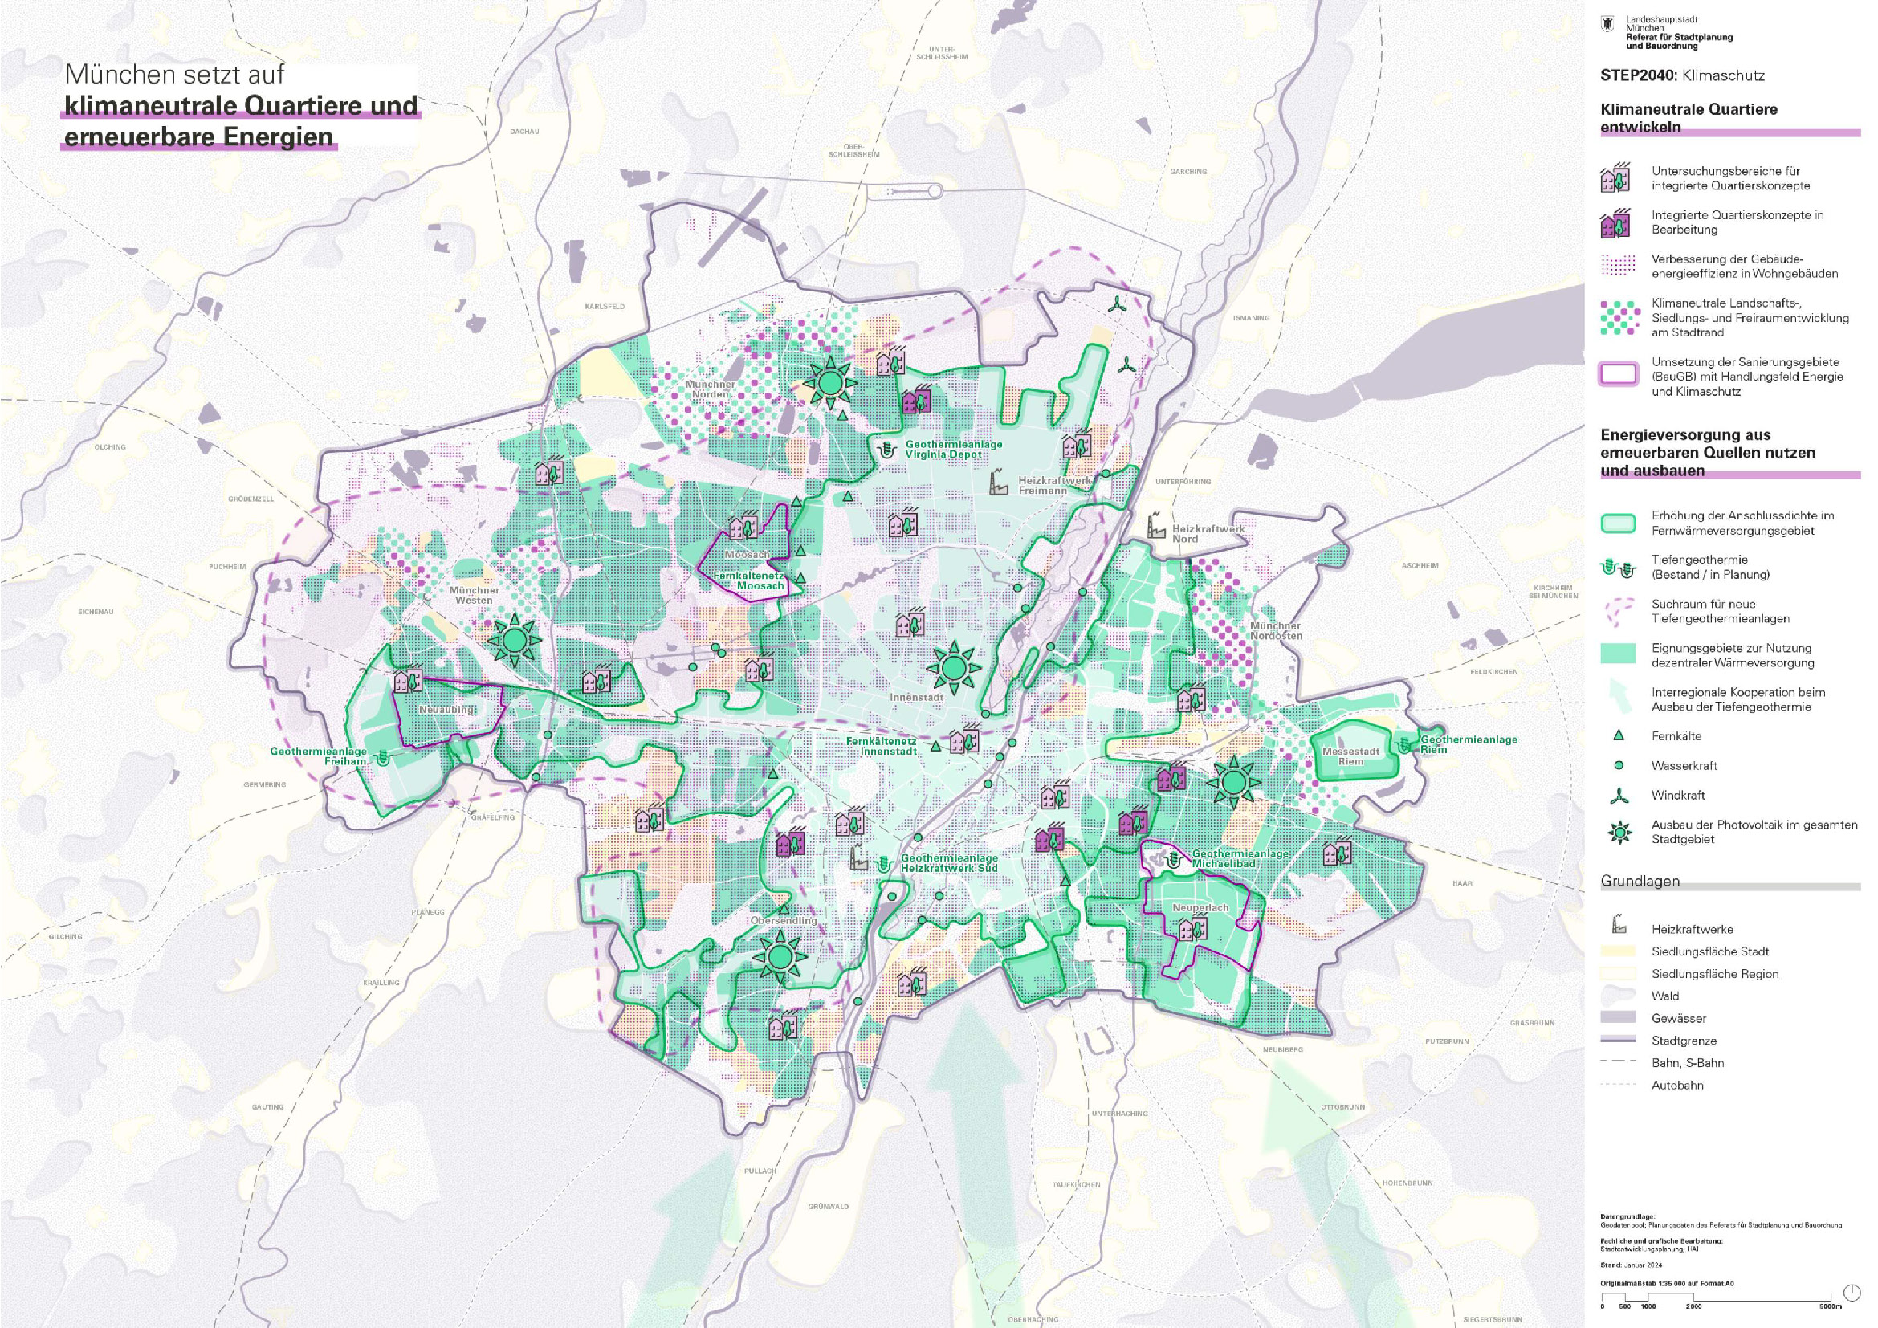
Task: Click the Münchner Norden label
Action: click(710, 389)
